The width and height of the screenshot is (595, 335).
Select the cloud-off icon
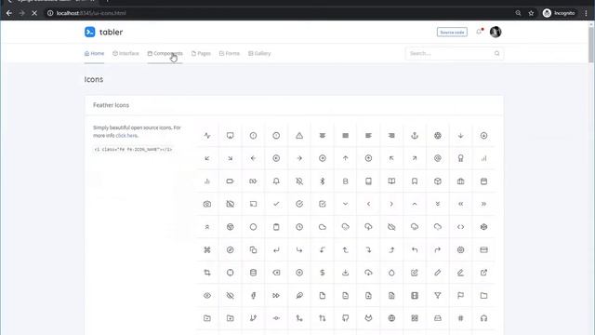click(391, 227)
